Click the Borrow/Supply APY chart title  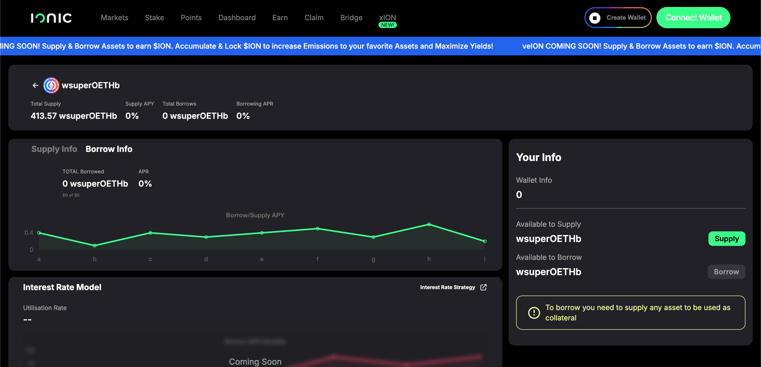click(x=255, y=215)
